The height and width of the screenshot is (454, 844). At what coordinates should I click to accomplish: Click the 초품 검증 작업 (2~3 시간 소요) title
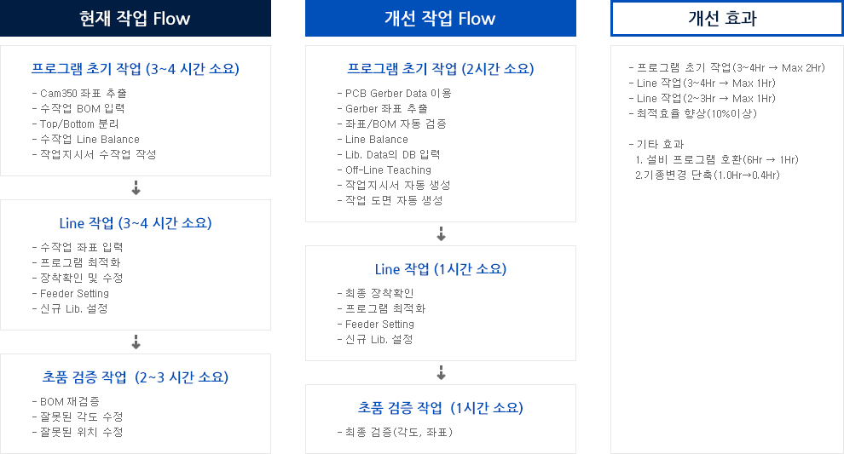click(x=135, y=377)
